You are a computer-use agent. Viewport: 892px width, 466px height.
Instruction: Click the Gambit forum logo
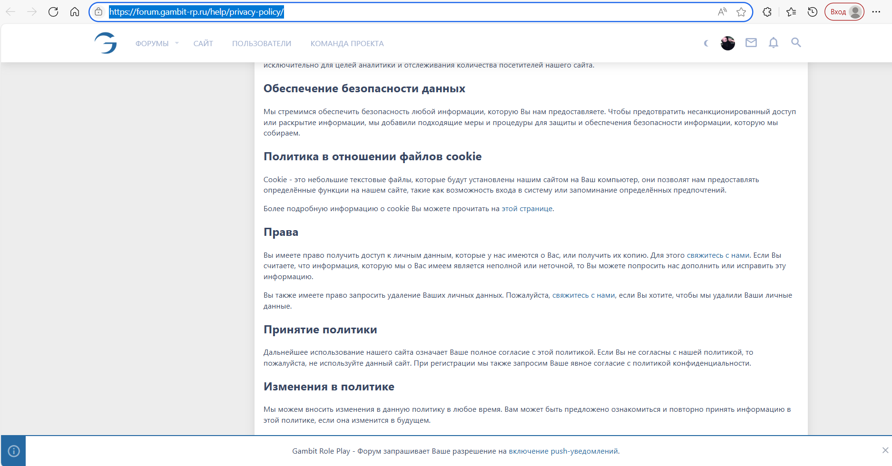(x=106, y=43)
